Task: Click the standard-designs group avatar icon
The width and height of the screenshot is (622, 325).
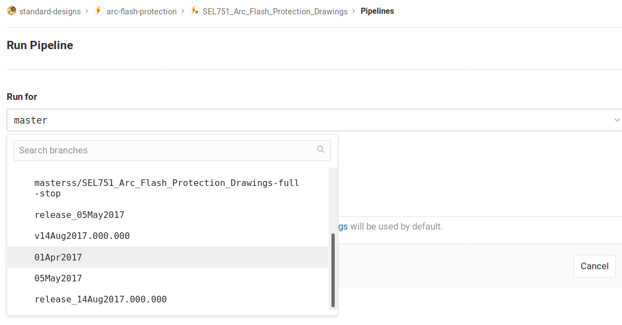Action: (12, 11)
